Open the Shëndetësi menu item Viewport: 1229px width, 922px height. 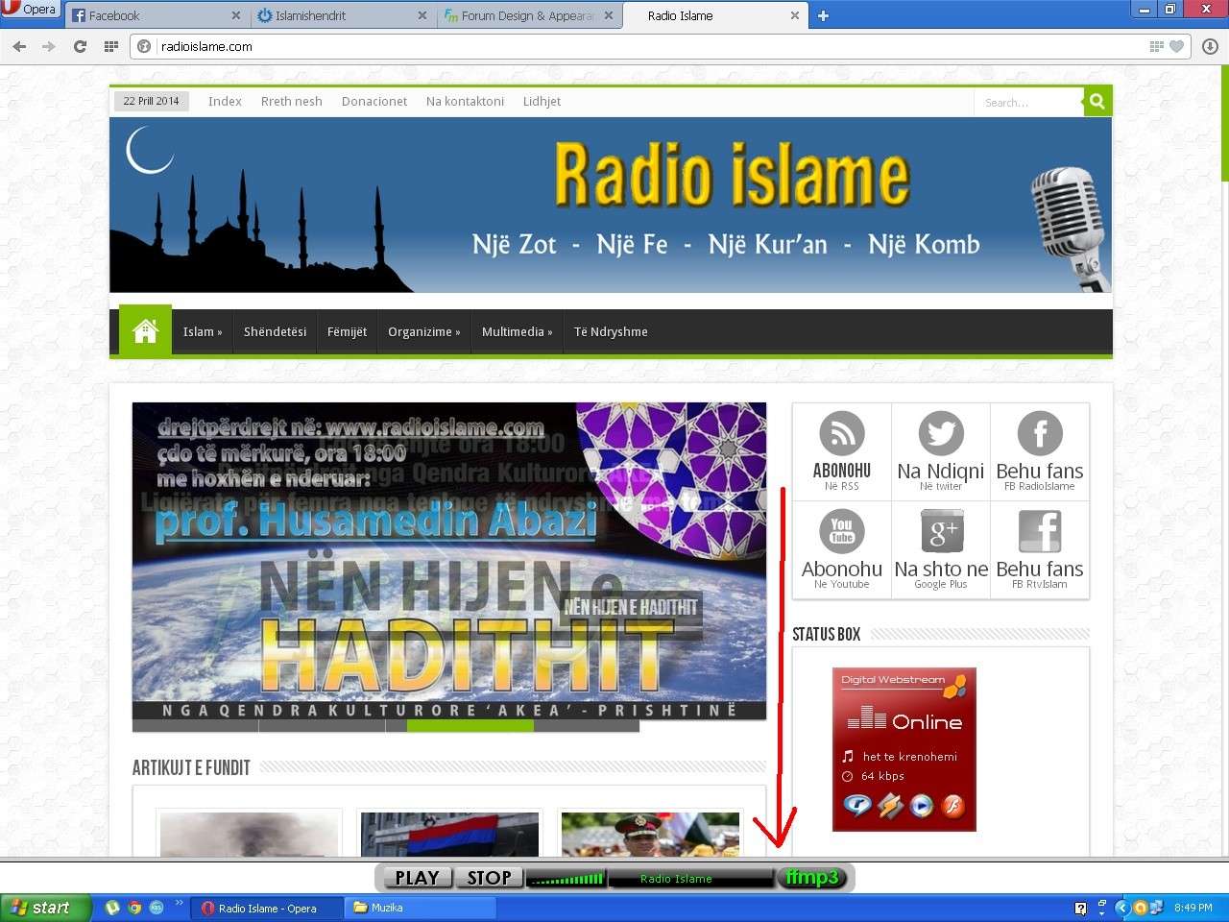275,331
